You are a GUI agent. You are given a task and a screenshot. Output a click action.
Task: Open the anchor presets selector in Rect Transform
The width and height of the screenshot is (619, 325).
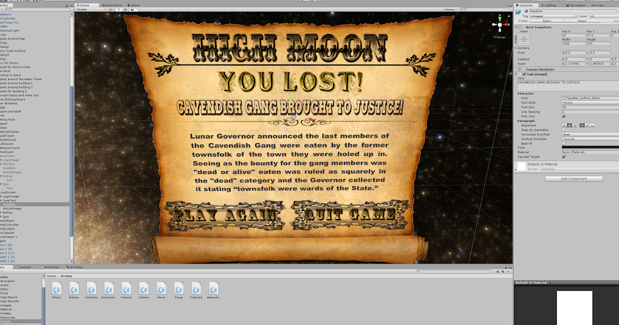click(523, 38)
